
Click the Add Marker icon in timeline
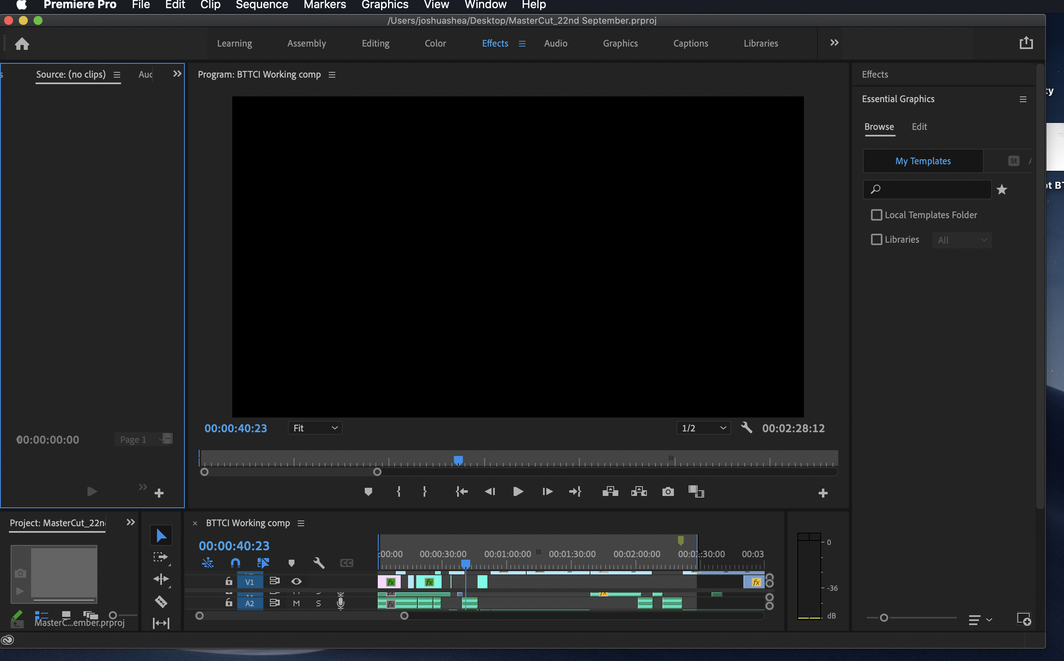368,491
